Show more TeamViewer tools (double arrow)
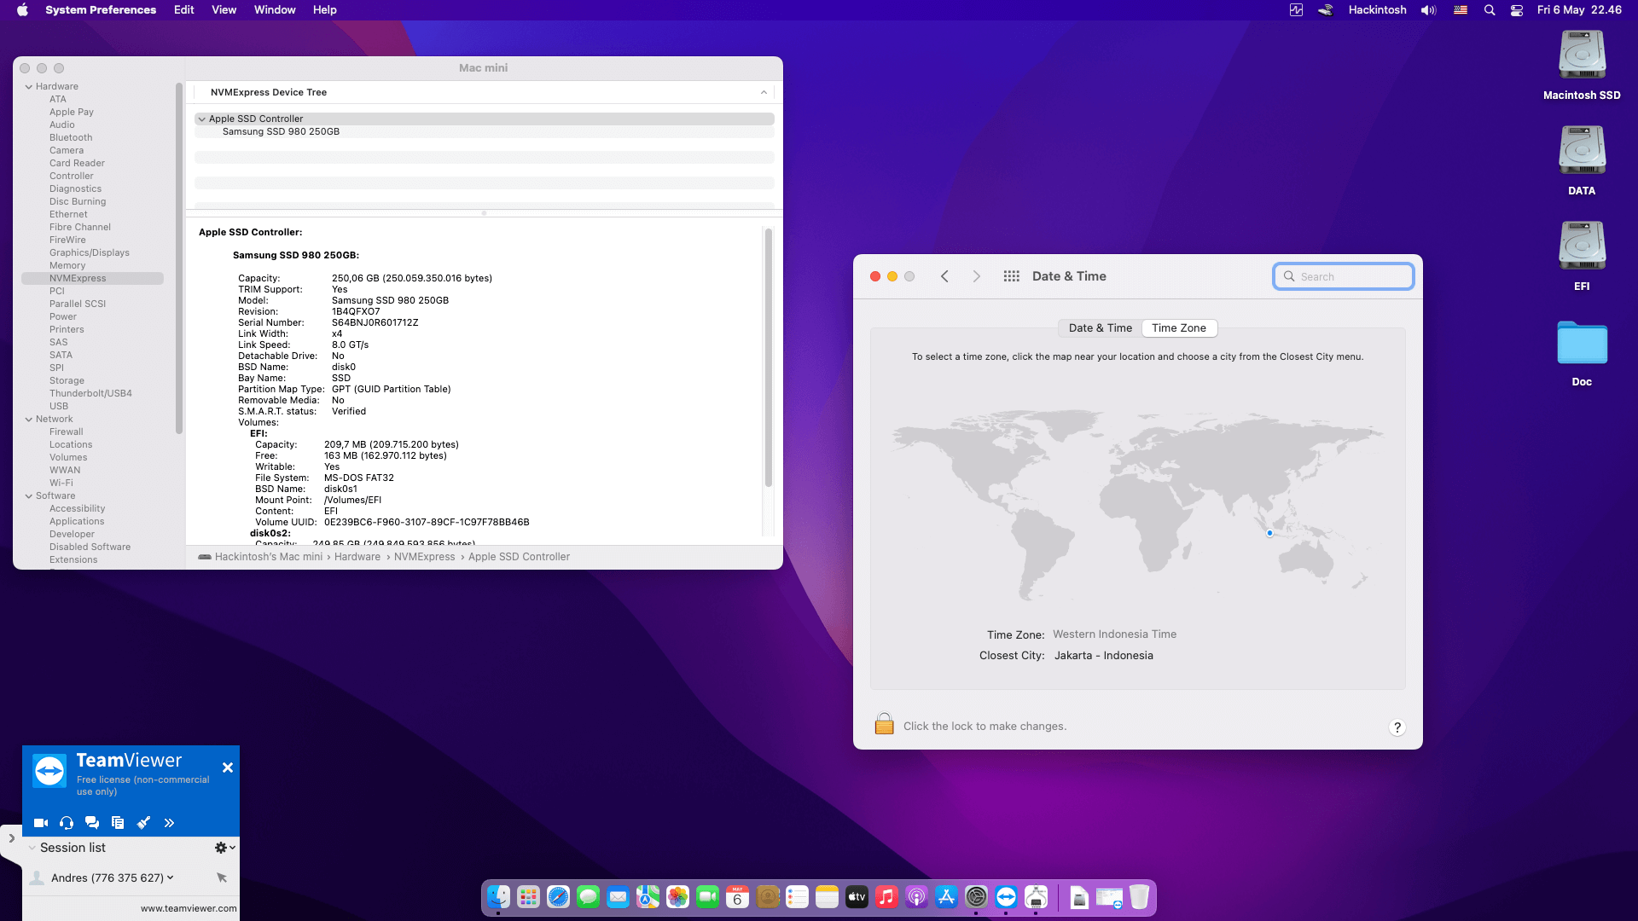This screenshot has width=1638, height=921. click(x=169, y=823)
